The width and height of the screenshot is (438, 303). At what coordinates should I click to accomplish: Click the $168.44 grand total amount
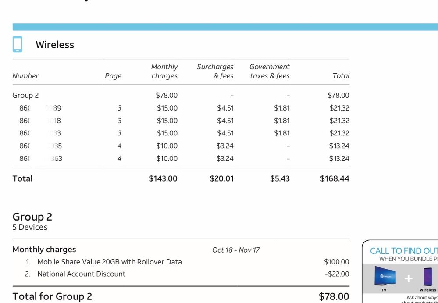click(x=335, y=178)
